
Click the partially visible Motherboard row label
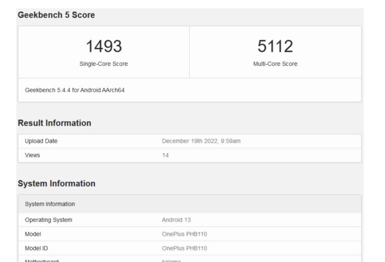click(x=42, y=260)
